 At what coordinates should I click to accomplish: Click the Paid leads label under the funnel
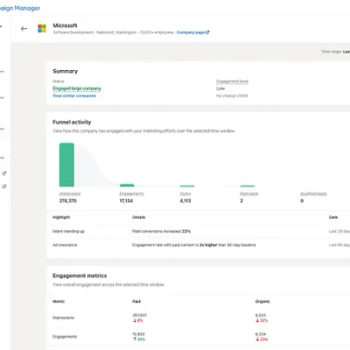[x=249, y=194]
